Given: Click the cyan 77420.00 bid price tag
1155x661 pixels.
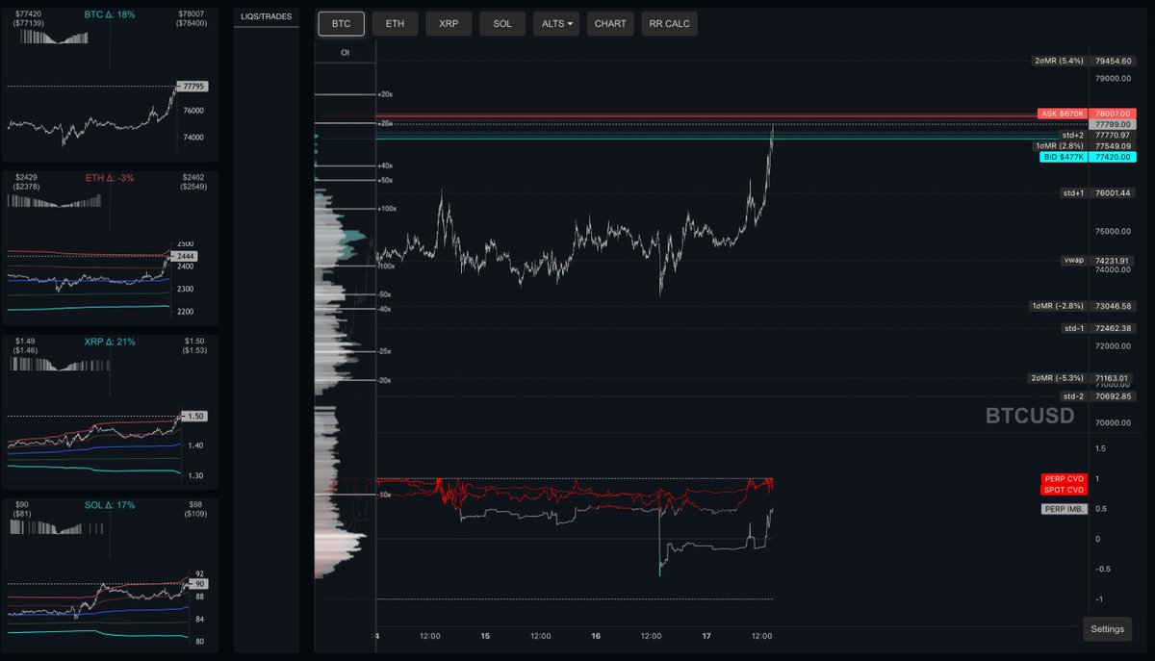Looking at the screenshot, I should pos(1114,157).
